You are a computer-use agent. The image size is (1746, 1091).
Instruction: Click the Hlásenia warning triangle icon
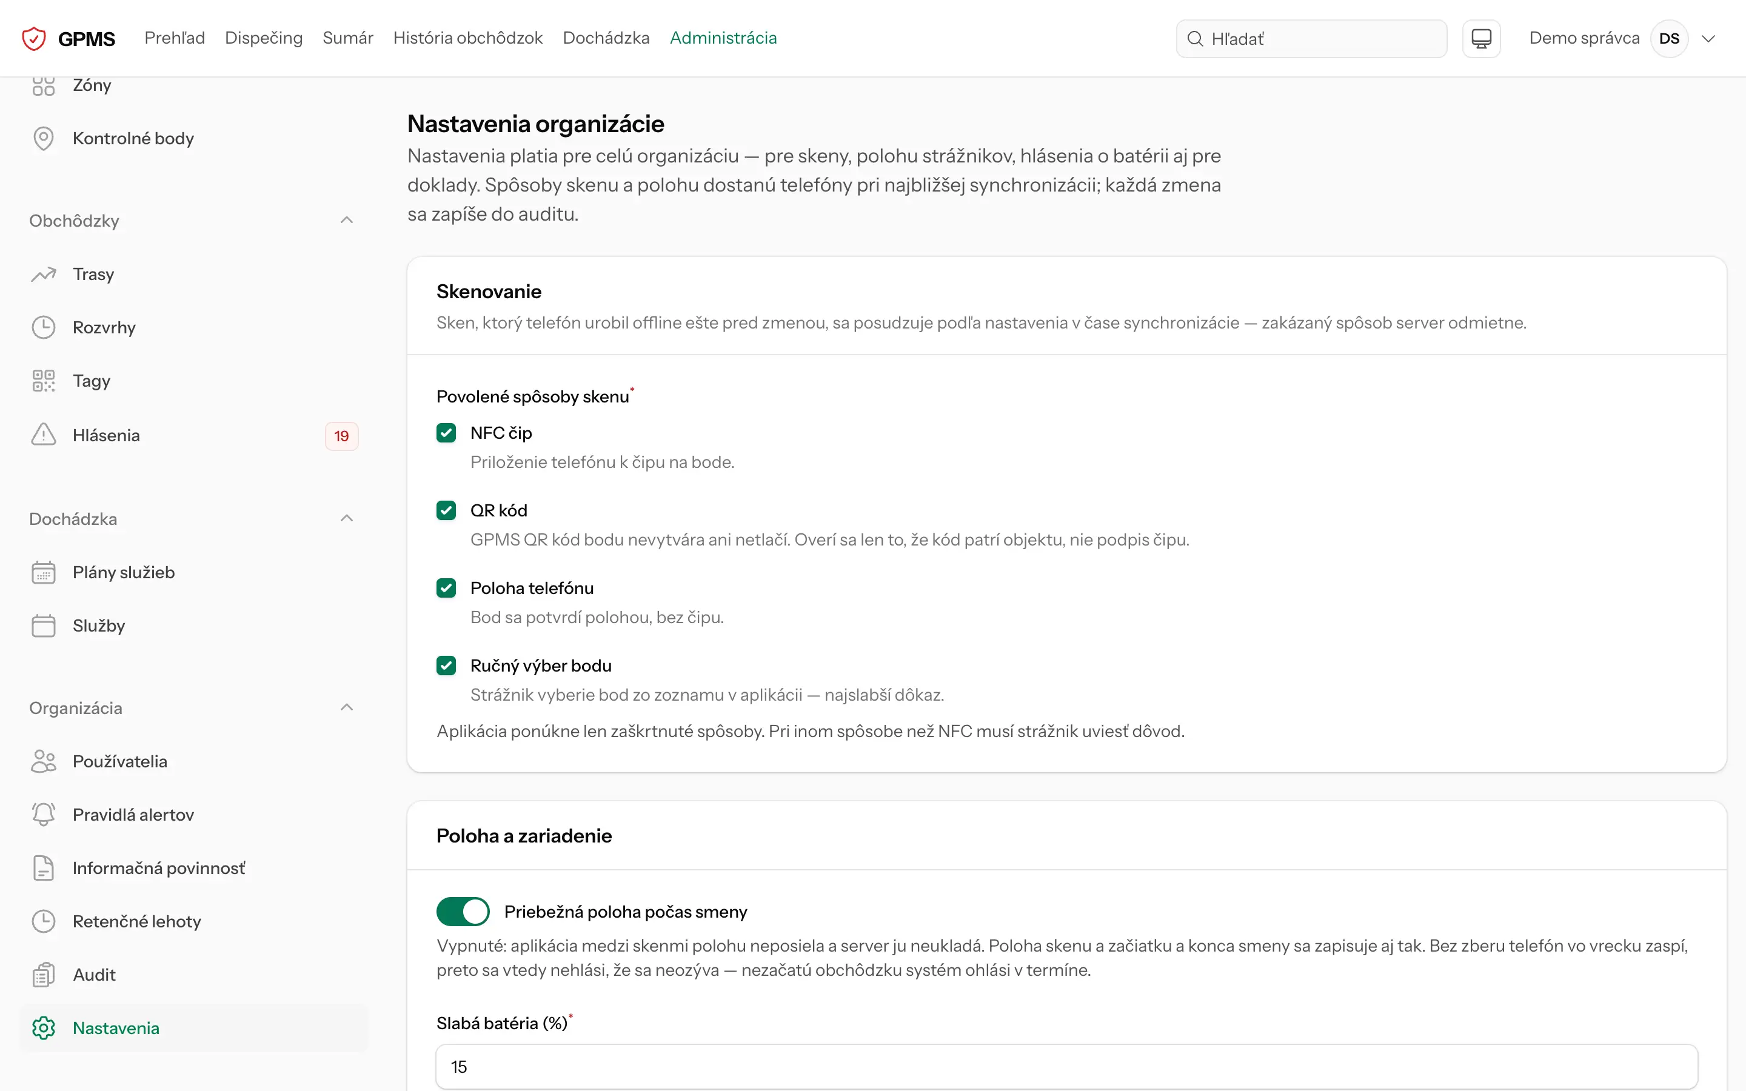43,435
